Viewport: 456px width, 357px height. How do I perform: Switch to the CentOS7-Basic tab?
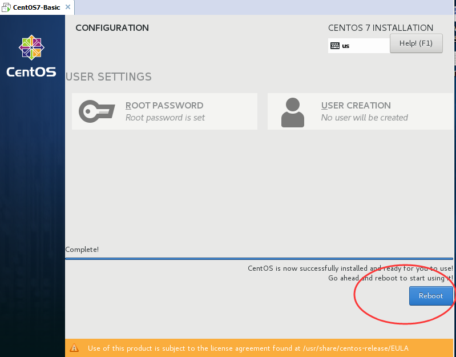click(37, 7)
